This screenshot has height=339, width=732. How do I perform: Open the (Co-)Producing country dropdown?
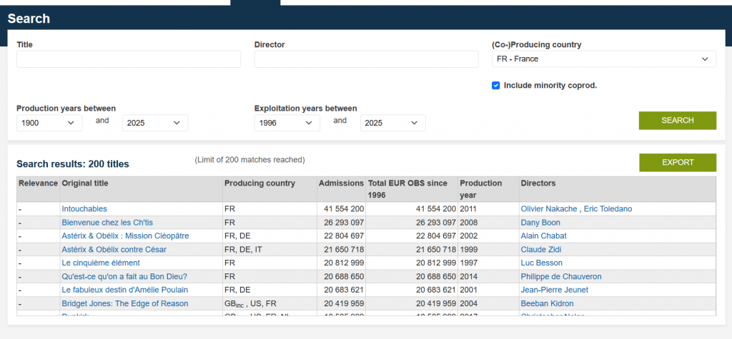click(x=603, y=59)
